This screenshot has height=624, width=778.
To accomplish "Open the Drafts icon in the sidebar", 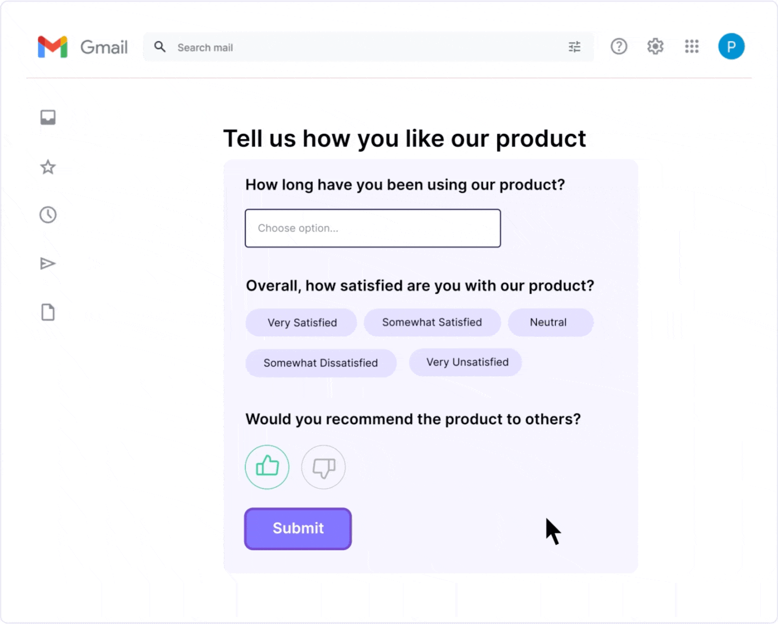I will pos(48,312).
